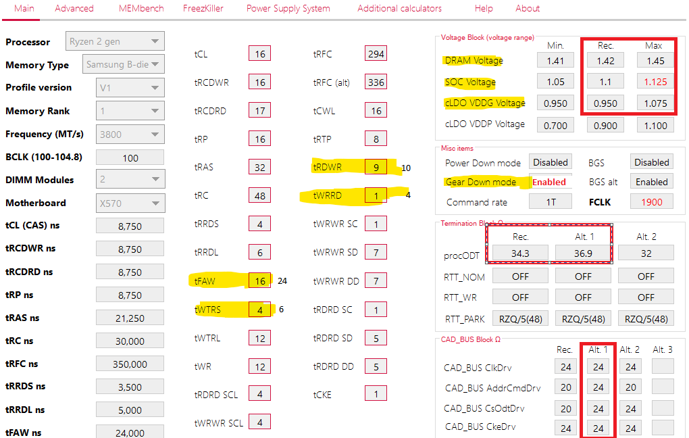Click procODT Alt. 2 value 32
The height and width of the screenshot is (438, 689).
646,253
